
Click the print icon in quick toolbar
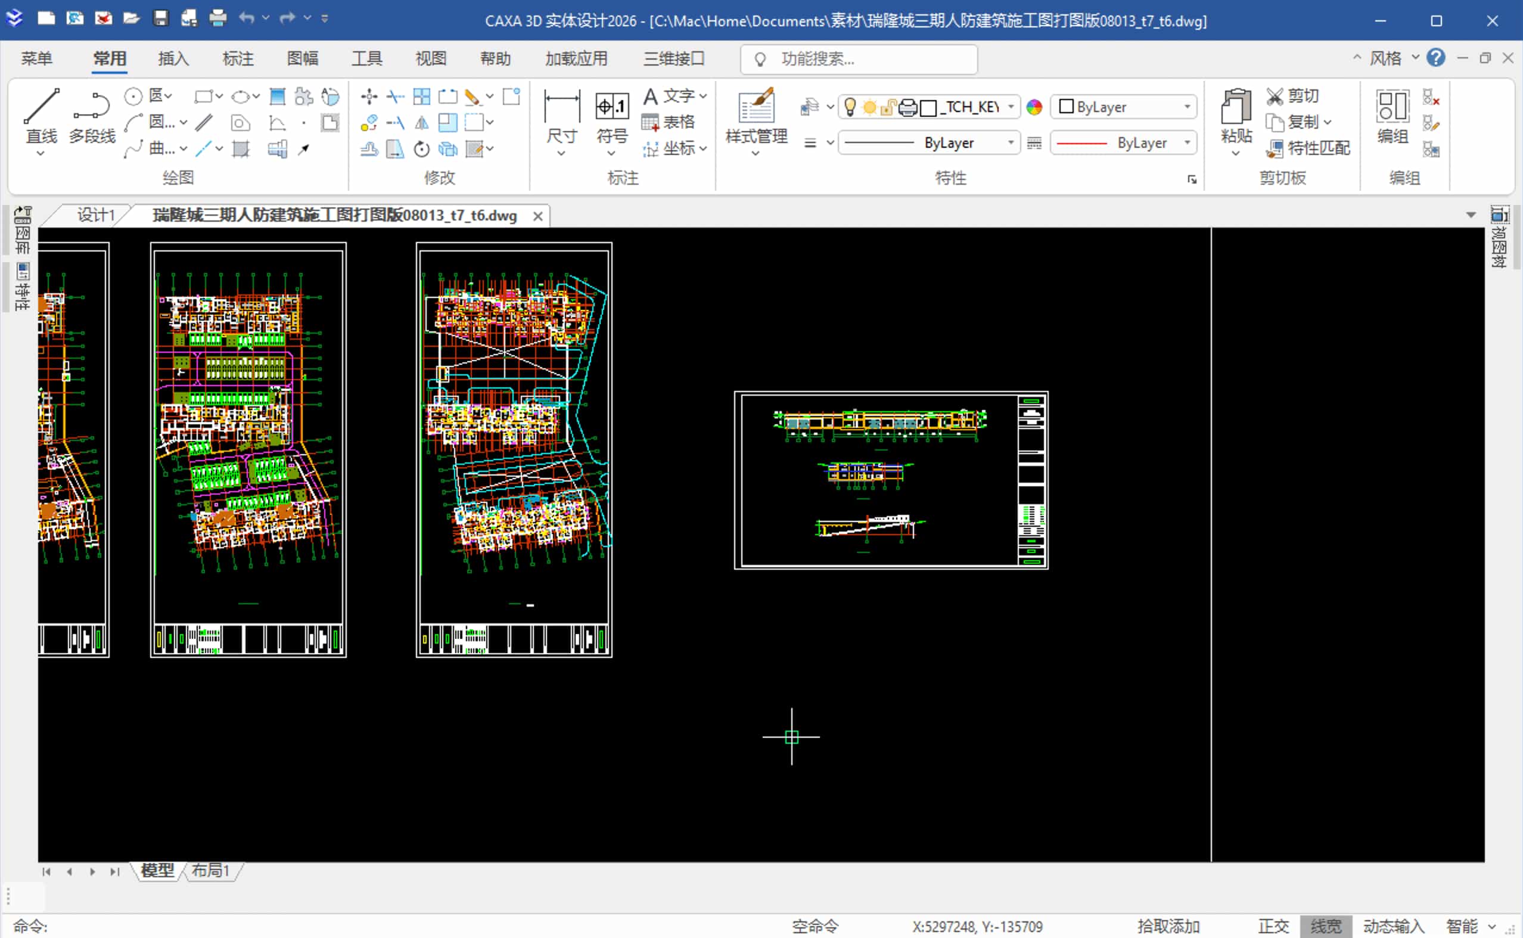[217, 18]
